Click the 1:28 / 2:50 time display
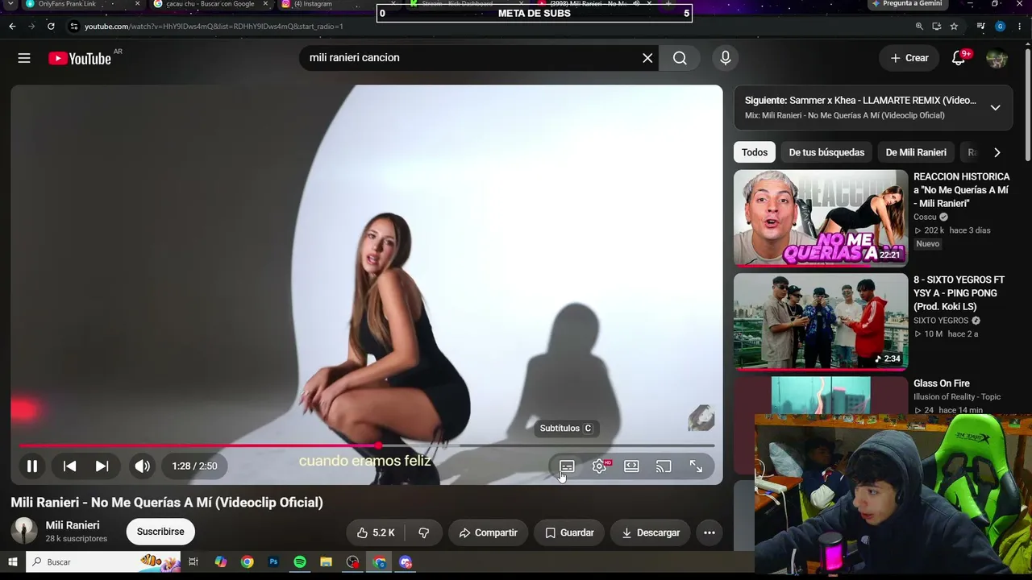This screenshot has height=580, width=1032. coord(194,466)
